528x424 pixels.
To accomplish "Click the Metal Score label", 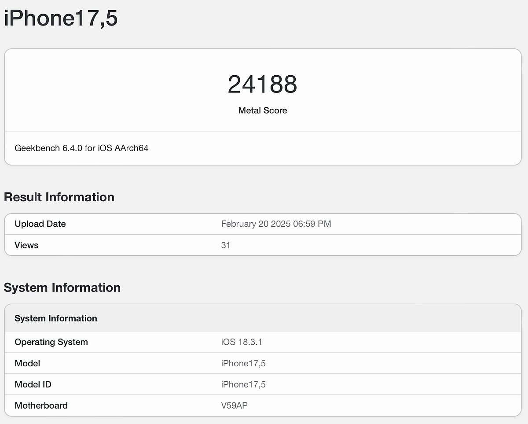I will 262,111.
